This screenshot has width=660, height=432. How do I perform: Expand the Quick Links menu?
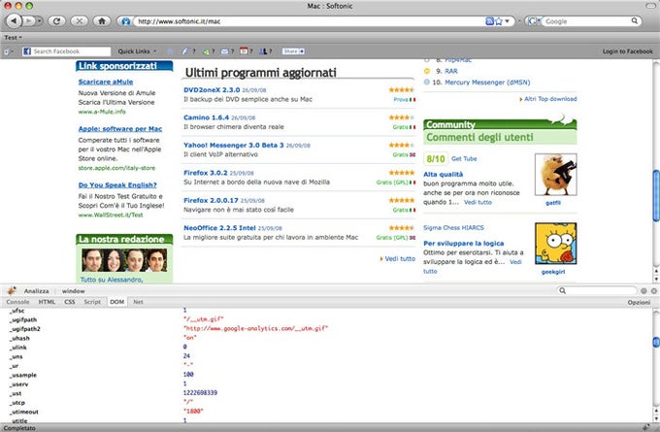(x=137, y=51)
